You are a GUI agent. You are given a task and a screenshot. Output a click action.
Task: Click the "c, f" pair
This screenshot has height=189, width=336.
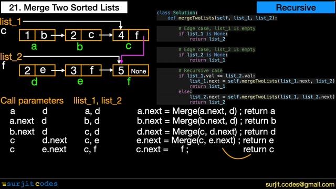coord(90,149)
